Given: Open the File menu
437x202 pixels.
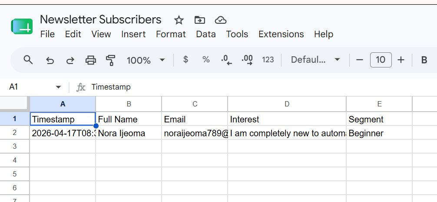Looking at the screenshot, I should click(x=47, y=34).
